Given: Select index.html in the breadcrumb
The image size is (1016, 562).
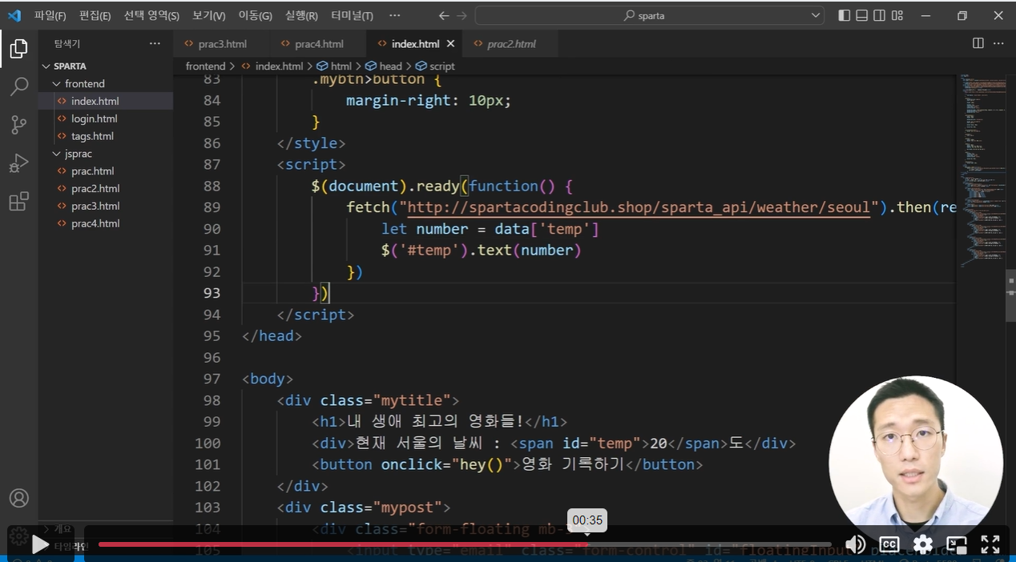Looking at the screenshot, I should [279, 66].
